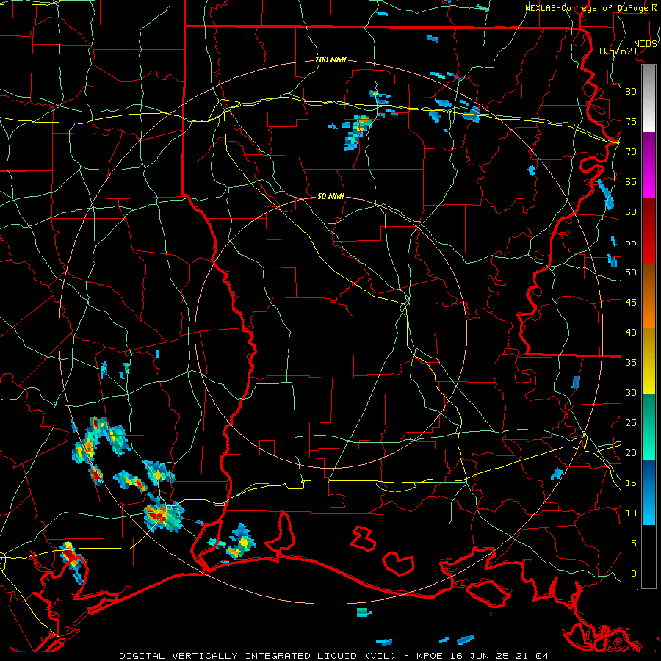The image size is (661, 661).
Task: Click the 16 JUN 25 21:04 timestamp
Action: click(499, 656)
